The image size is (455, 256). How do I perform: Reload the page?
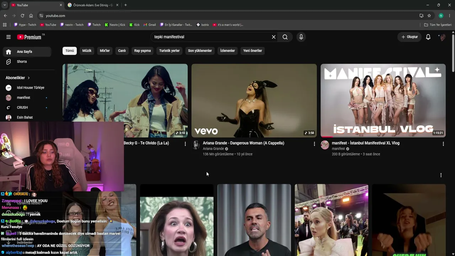22,16
